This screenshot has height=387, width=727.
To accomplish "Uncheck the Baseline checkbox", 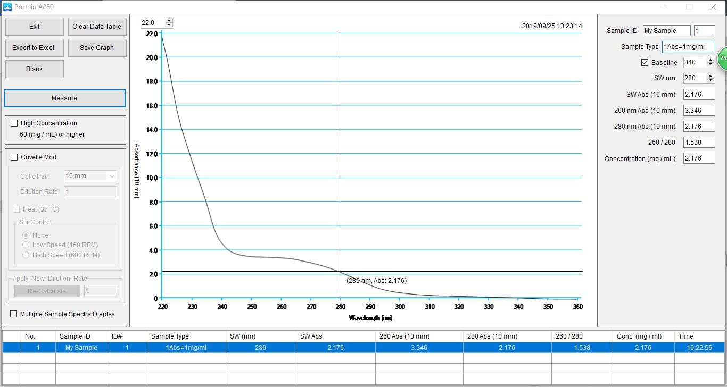I will [645, 63].
